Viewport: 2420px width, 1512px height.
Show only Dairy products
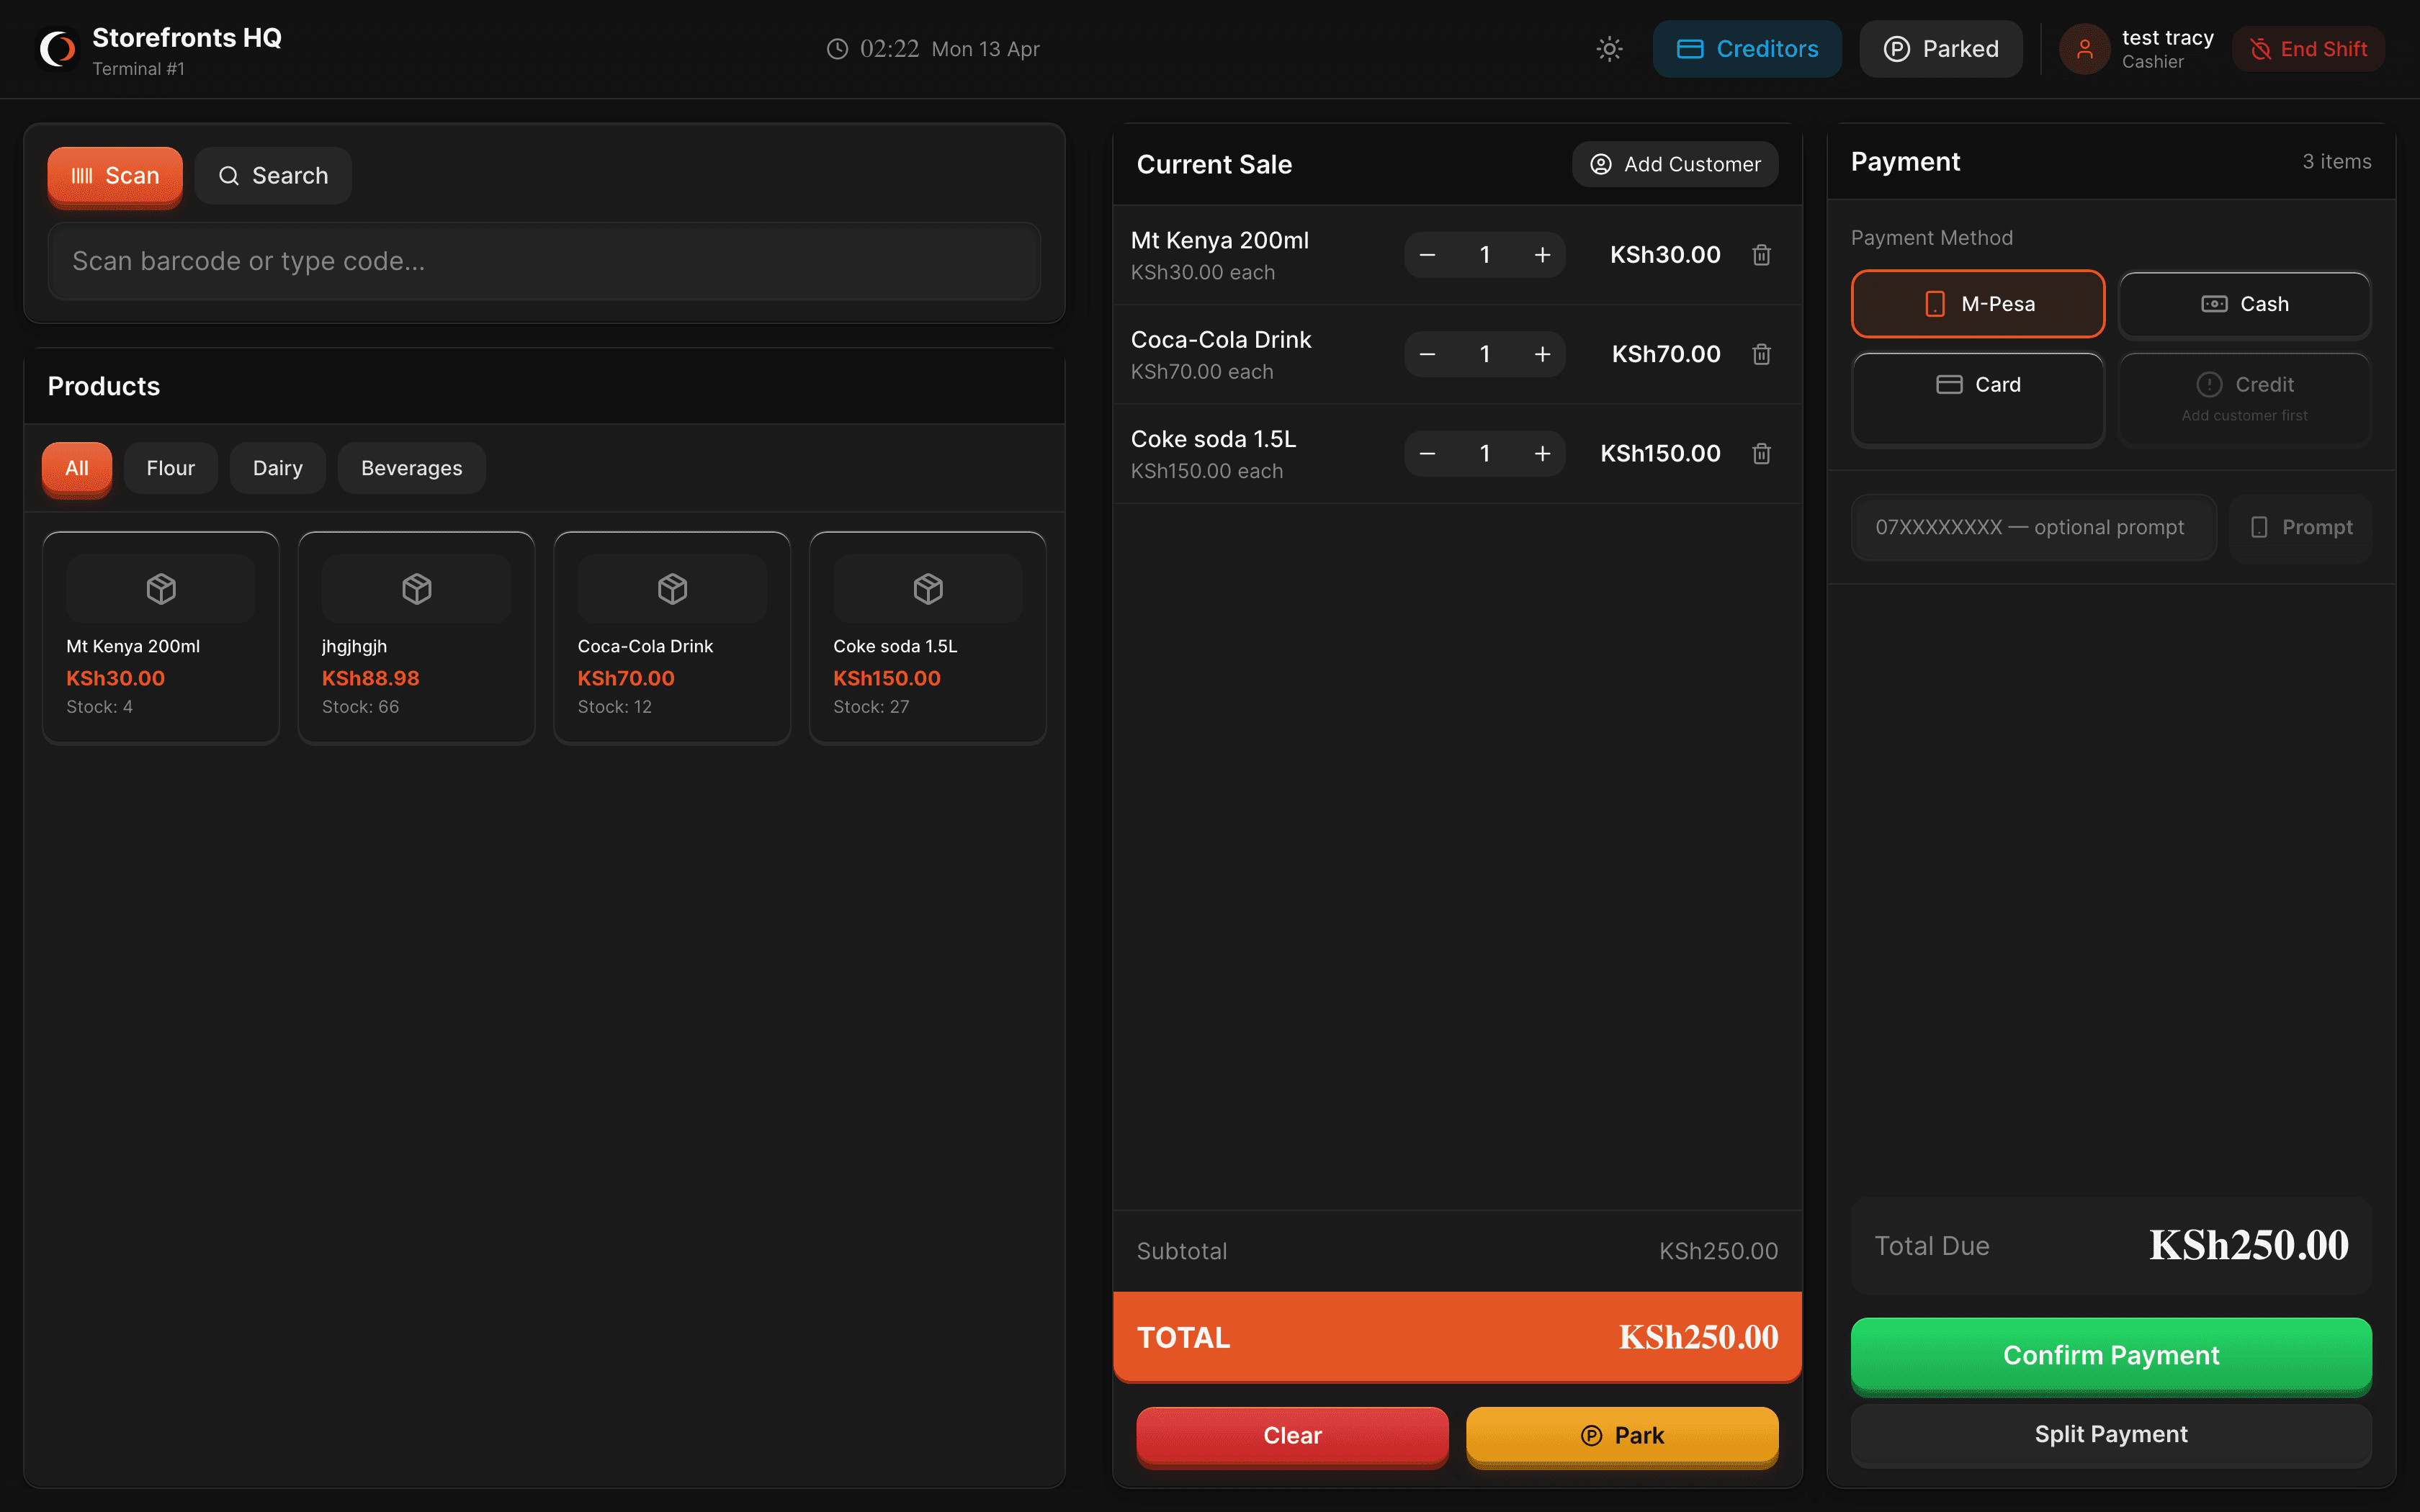click(x=277, y=468)
